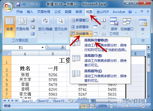Image resolution: width=153 pixels, height=111 pixels.
Task: Click the hide window icon
Action: click(x=95, y=27)
